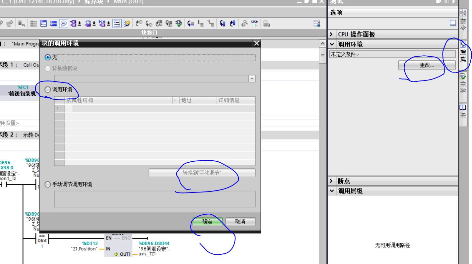The image size is (472, 264).
Task: Click the glasses monitoring icon in toolbar
Action: [x=255, y=23]
